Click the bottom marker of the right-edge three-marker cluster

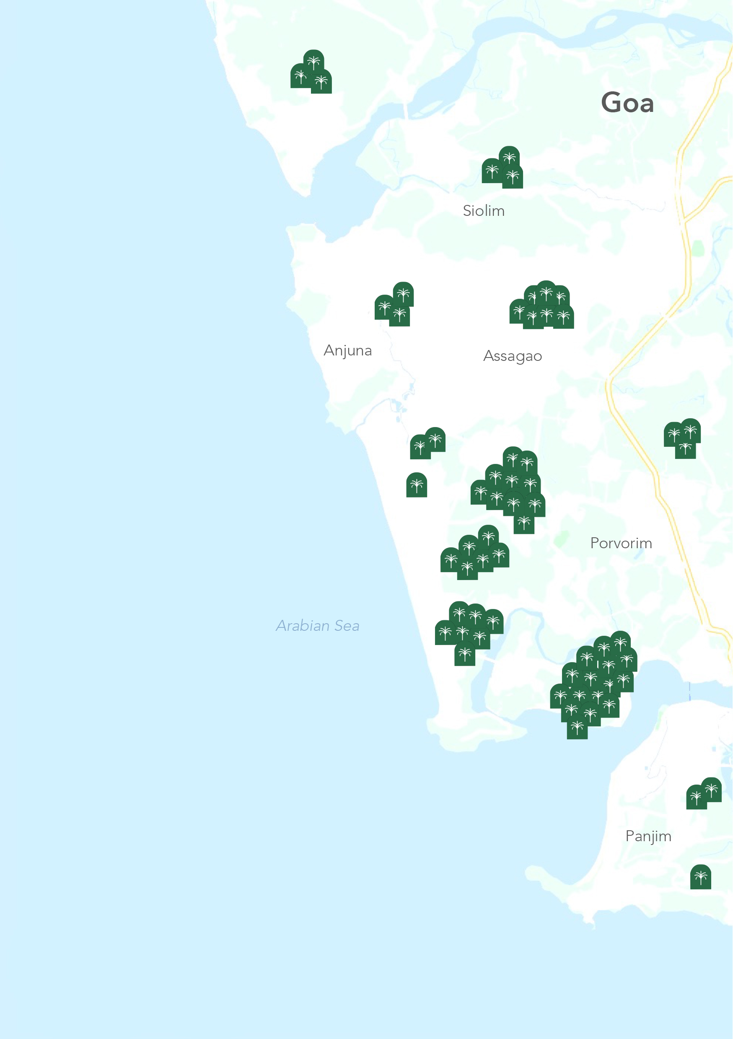pos(685,450)
